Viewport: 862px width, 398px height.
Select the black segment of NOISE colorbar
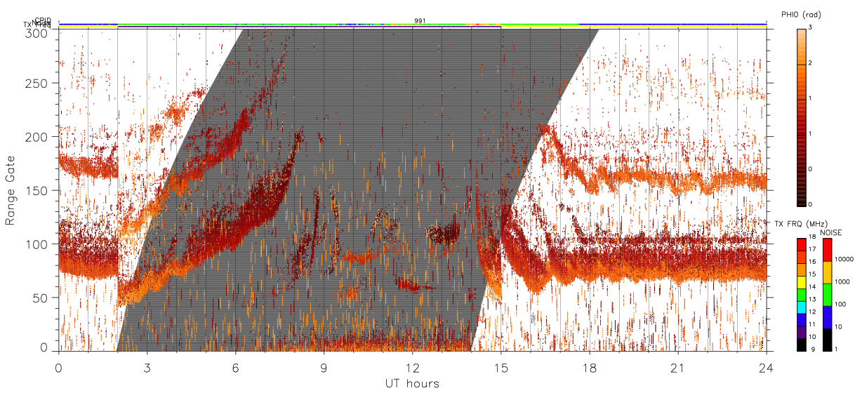pos(826,338)
